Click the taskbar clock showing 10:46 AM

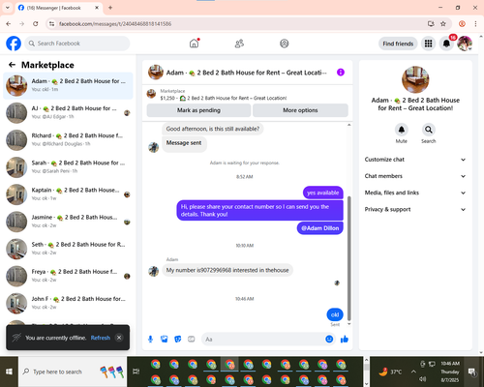tap(450, 372)
